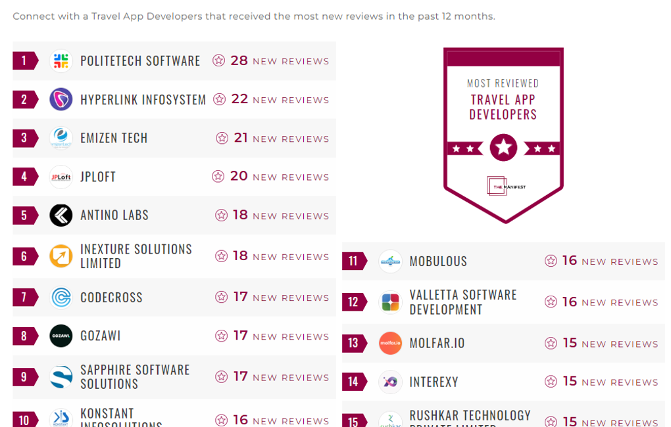The height and width of the screenshot is (427, 671).
Task: Open the Sapphire Software Solutions link
Action: pos(135,376)
